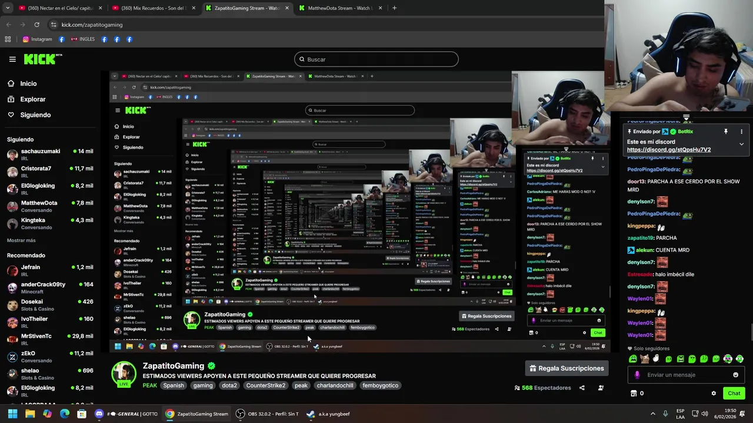The image size is (753, 423).
Task: Select the peak tag
Action: (301, 385)
